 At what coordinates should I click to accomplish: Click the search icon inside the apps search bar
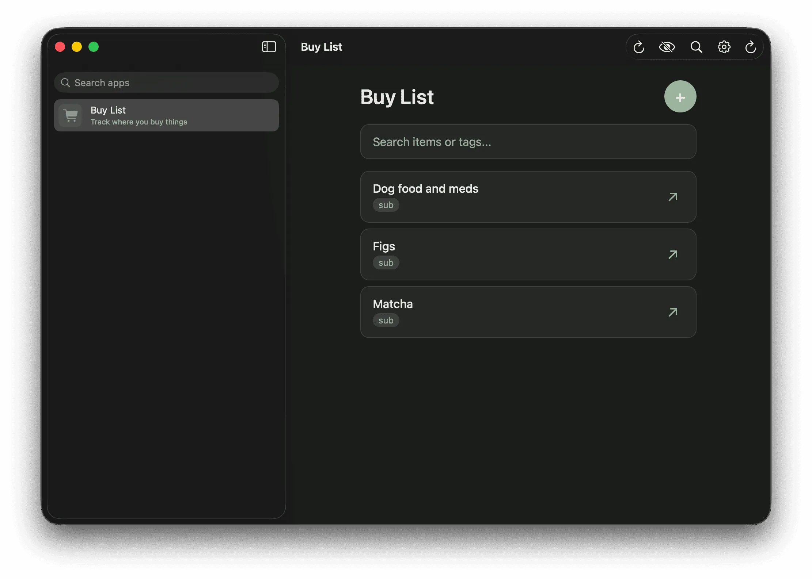(x=65, y=83)
